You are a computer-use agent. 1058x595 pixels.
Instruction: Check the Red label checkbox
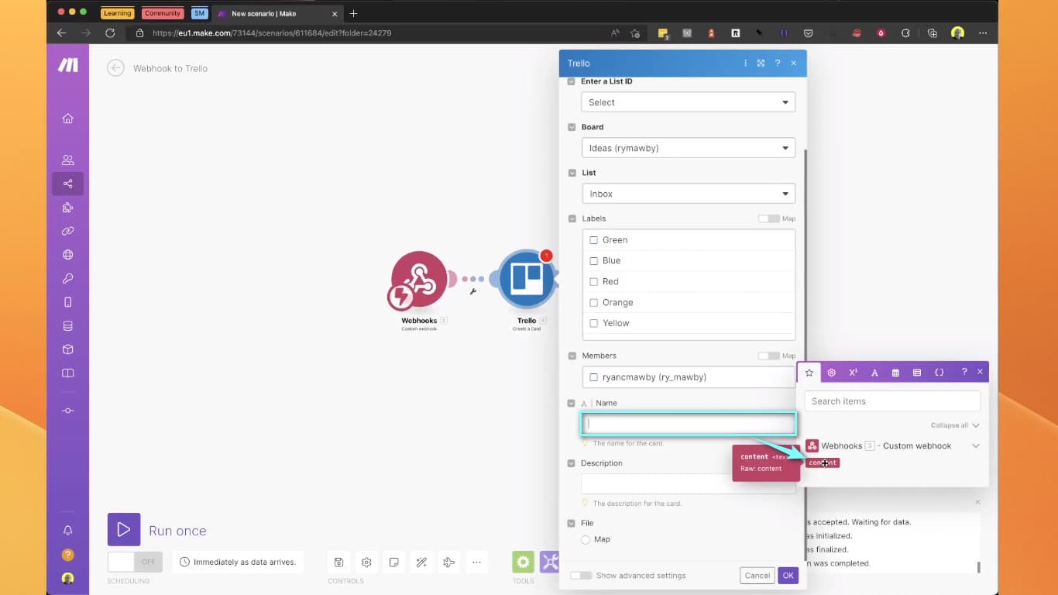pyautogui.click(x=594, y=282)
